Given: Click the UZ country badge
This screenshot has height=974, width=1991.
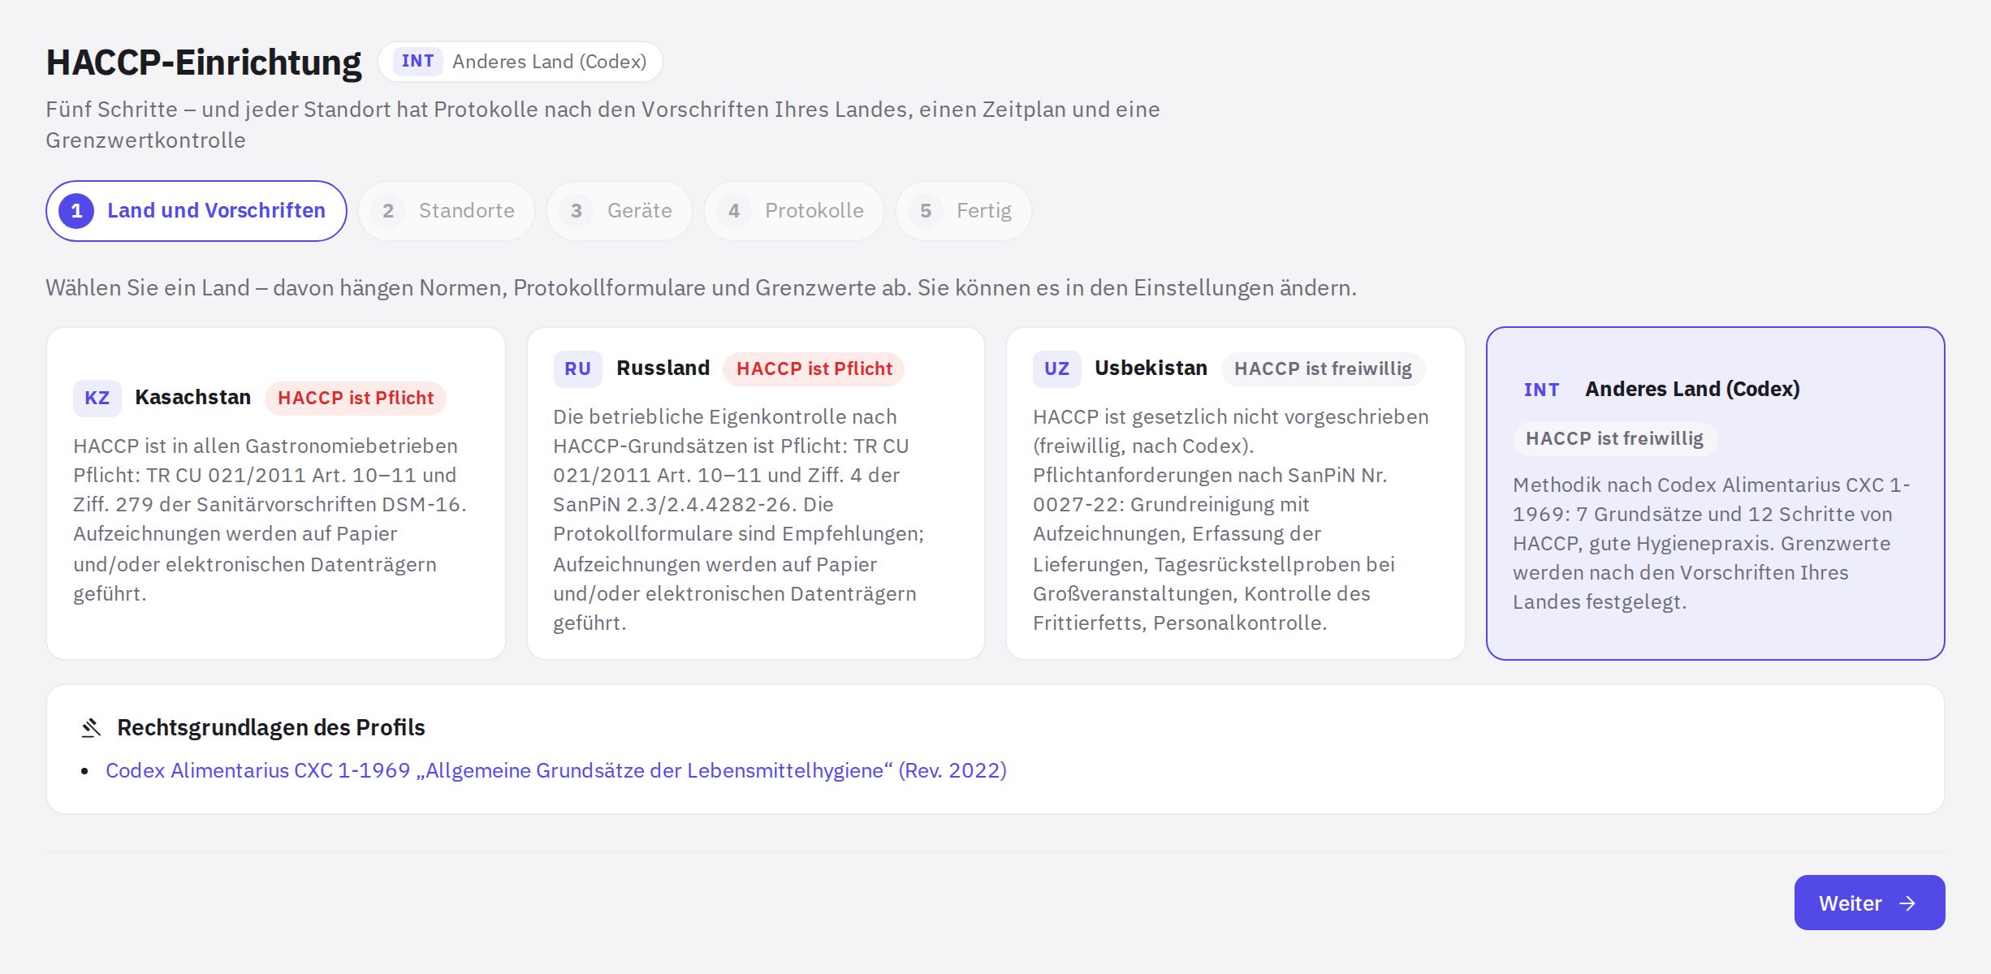Looking at the screenshot, I should pyautogui.click(x=1056, y=368).
